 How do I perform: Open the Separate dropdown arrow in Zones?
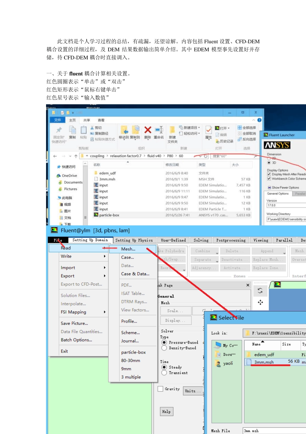(x=217, y=261)
